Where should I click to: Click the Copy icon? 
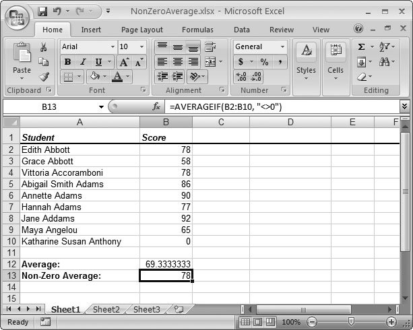pyautogui.click(x=44, y=62)
